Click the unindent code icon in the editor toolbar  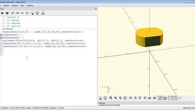pos(22,13)
